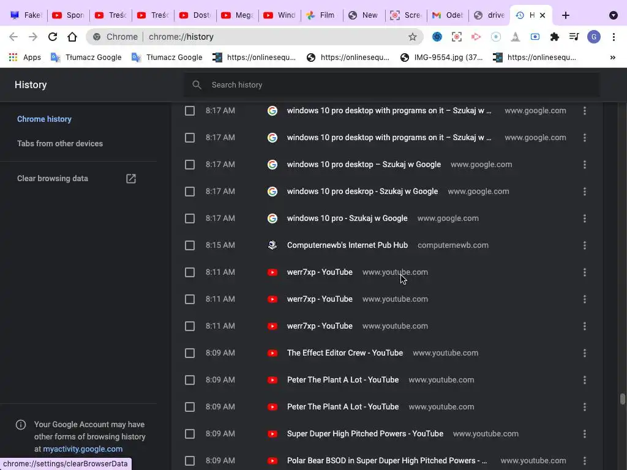Tick the checkbox for windows 10 pro deskrop entry
The width and height of the screenshot is (627, 470).
tap(190, 192)
